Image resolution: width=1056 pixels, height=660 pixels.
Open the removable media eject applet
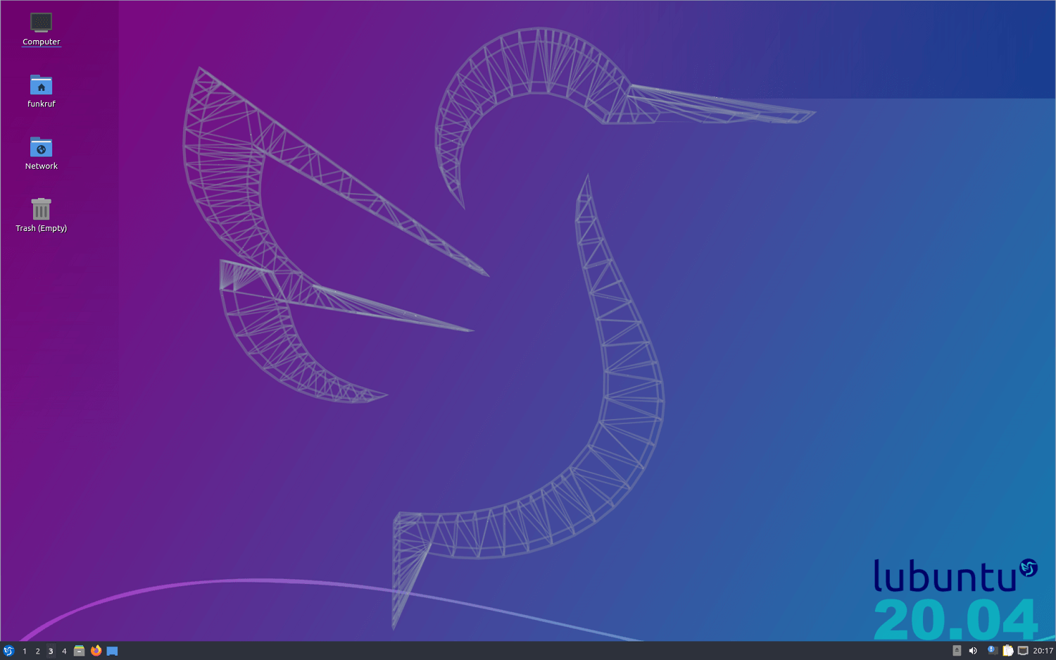[x=957, y=651]
